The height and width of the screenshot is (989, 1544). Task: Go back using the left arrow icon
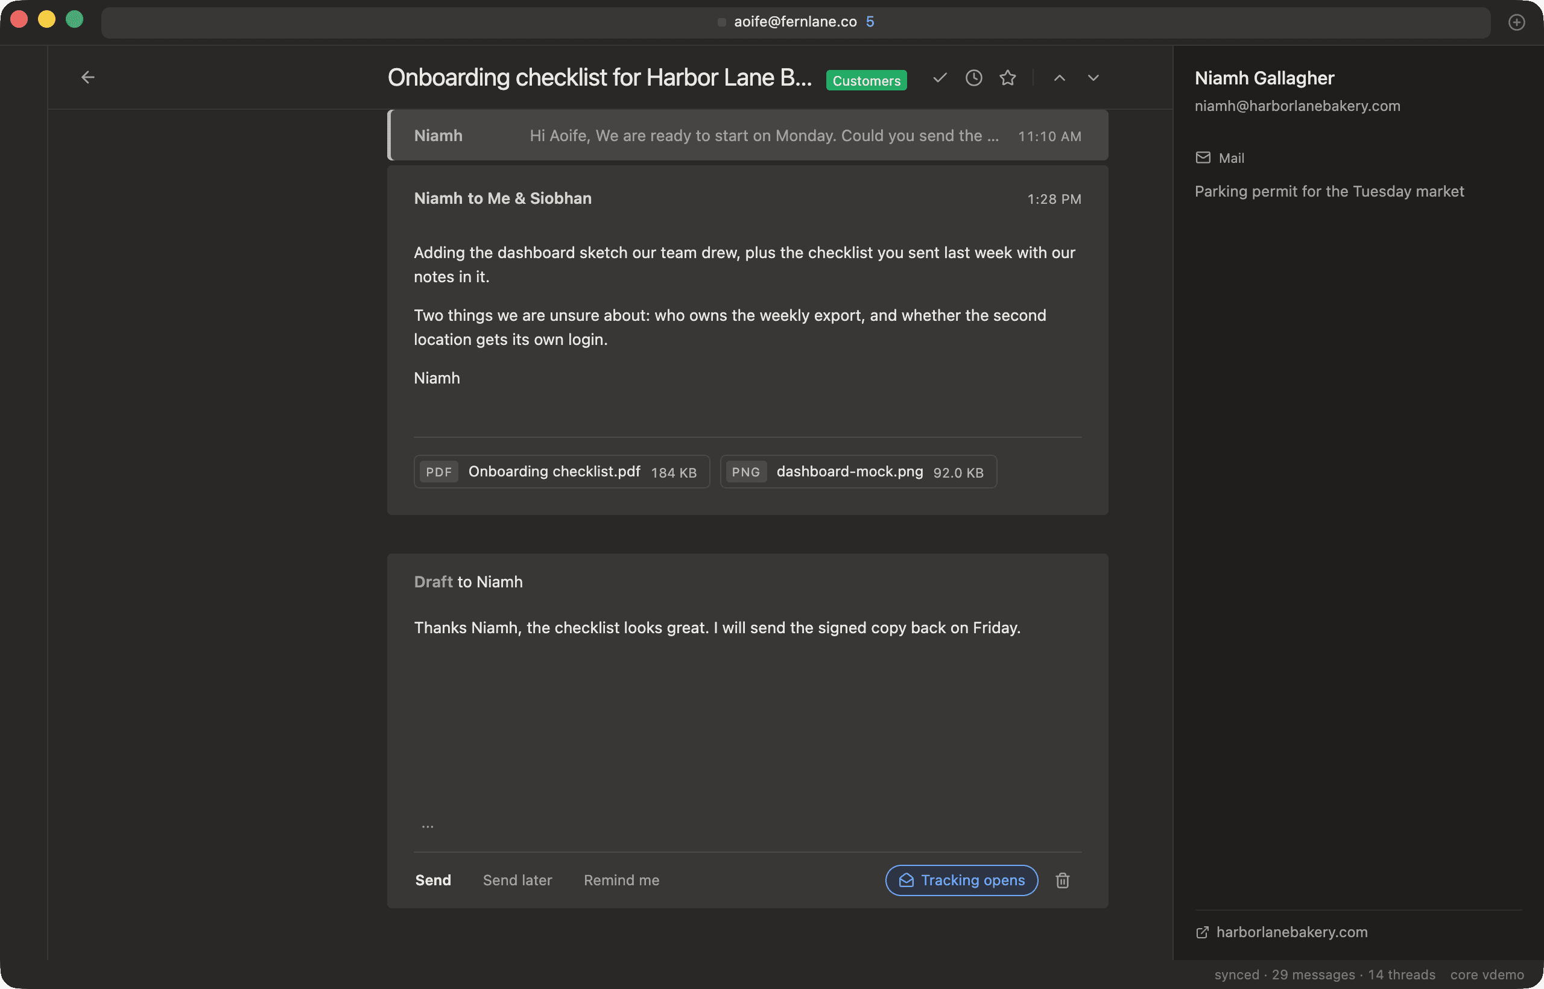pyautogui.click(x=88, y=77)
